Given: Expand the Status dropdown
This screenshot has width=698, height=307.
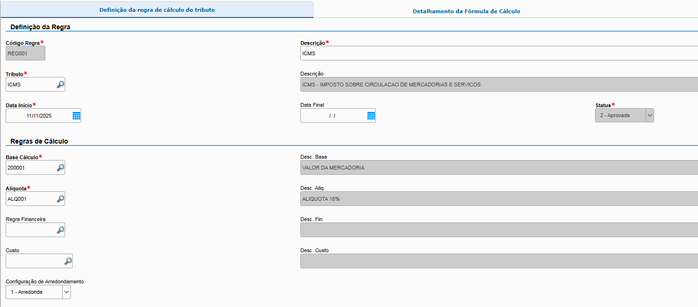Looking at the screenshot, I should click(649, 115).
